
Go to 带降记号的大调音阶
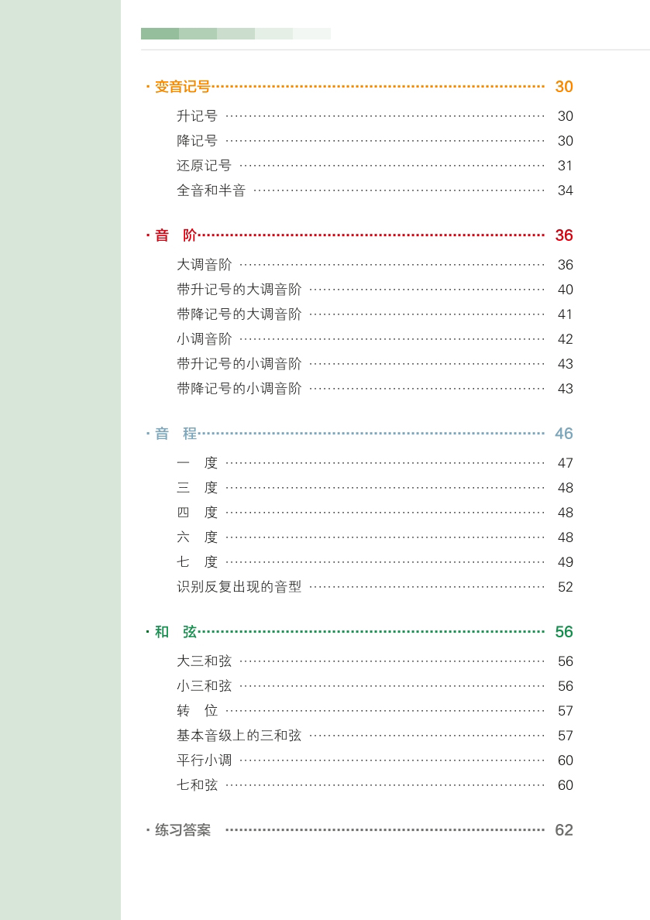[x=239, y=314]
